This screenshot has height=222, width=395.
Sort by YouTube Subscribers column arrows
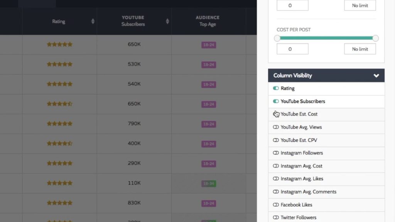pyautogui.click(x=167, y=22)
